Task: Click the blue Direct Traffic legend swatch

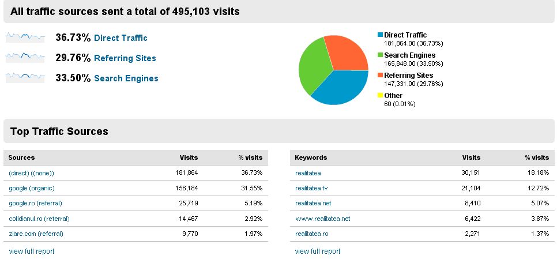Action: 380,35
